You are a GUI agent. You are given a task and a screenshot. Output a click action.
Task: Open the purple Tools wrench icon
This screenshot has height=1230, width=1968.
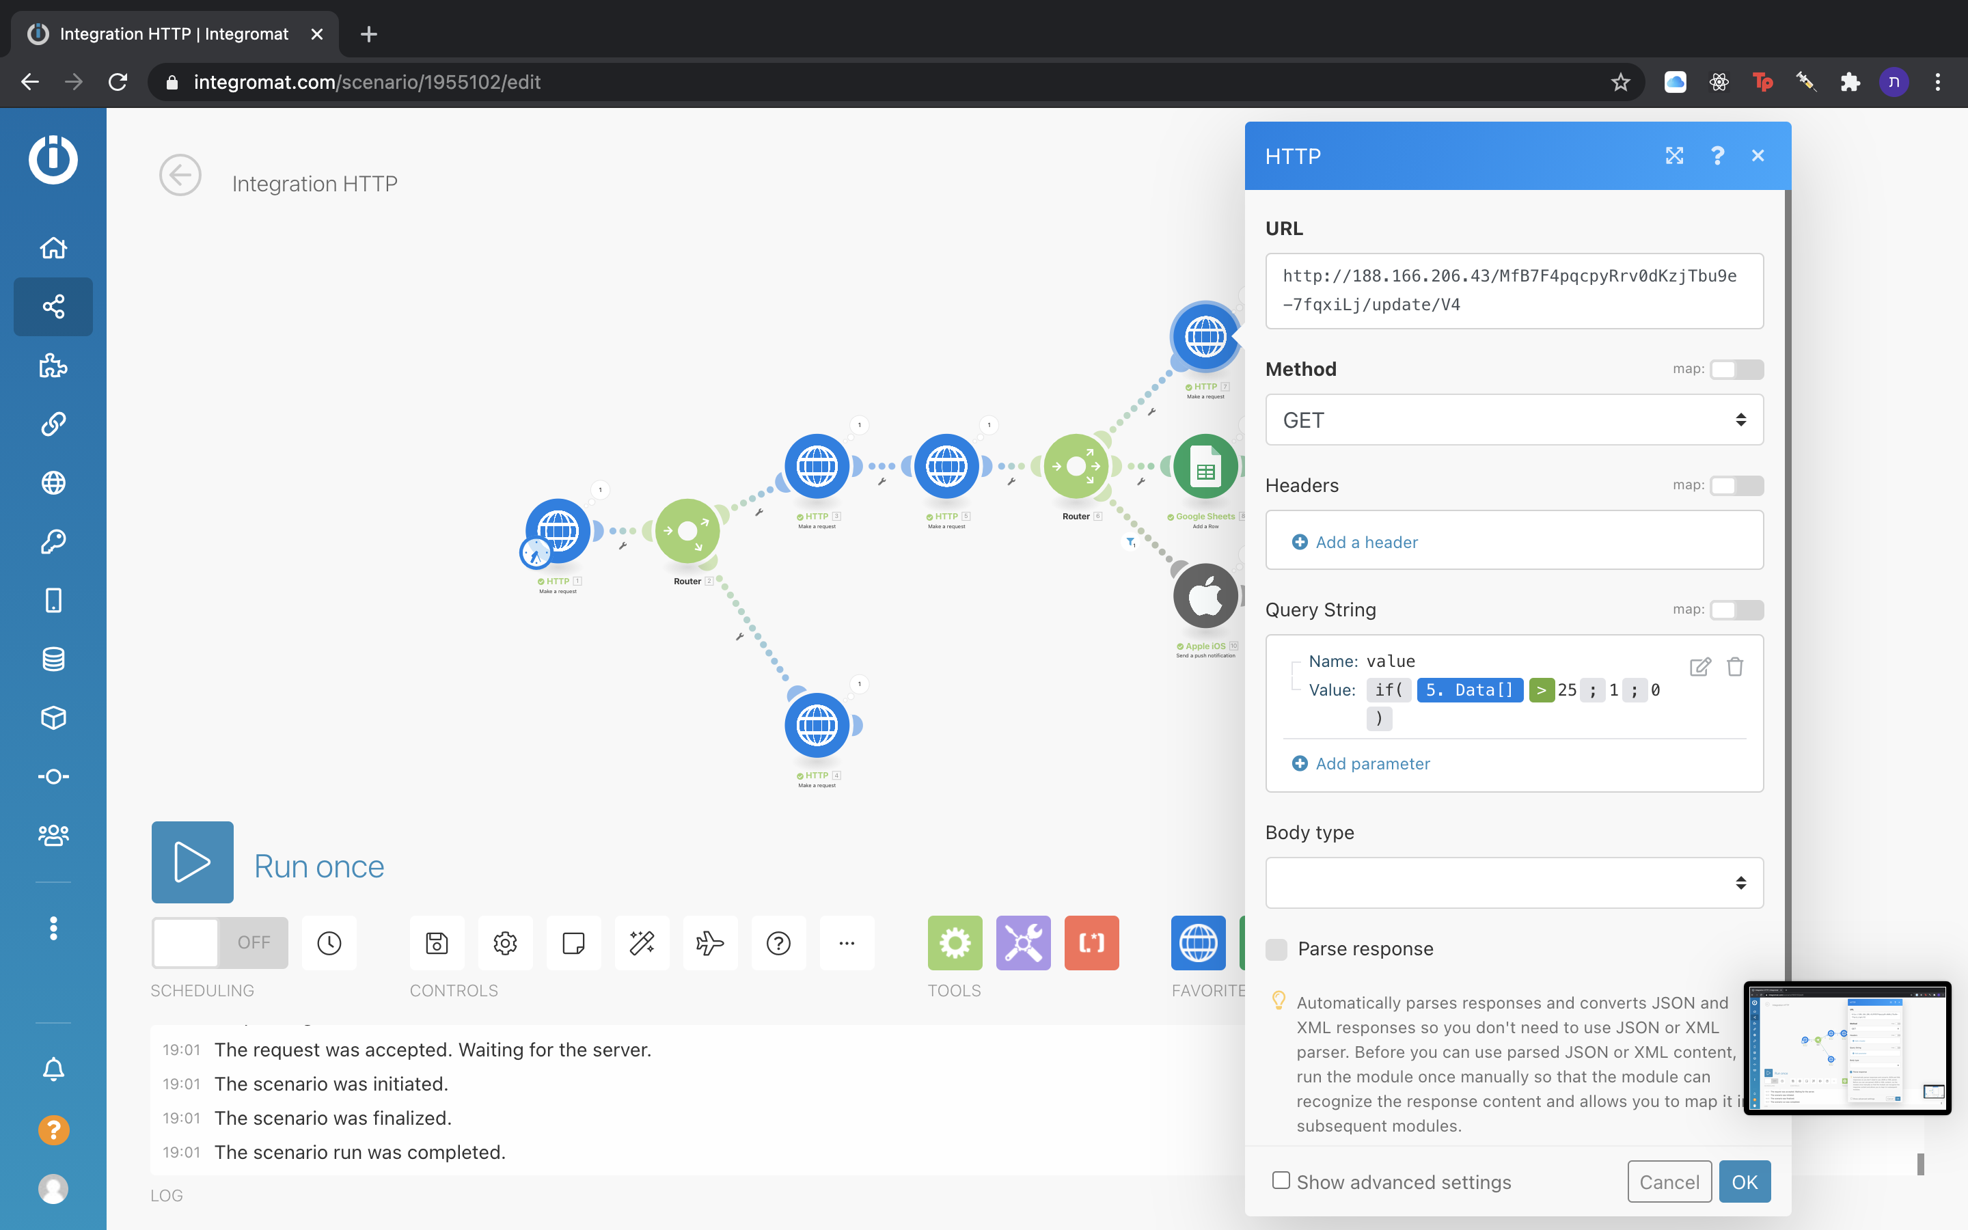pos(1023,943)
